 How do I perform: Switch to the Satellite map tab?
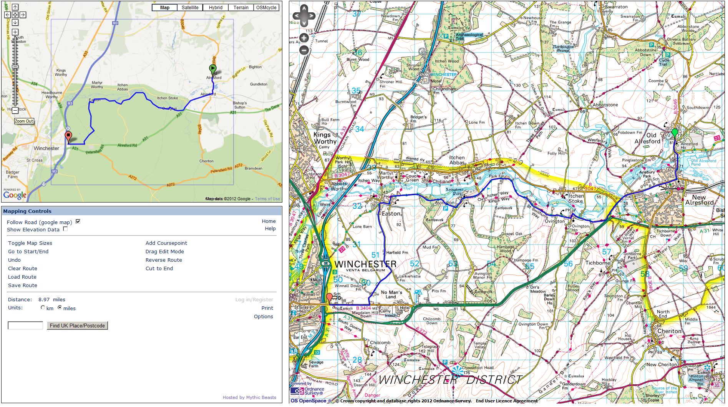190,8
